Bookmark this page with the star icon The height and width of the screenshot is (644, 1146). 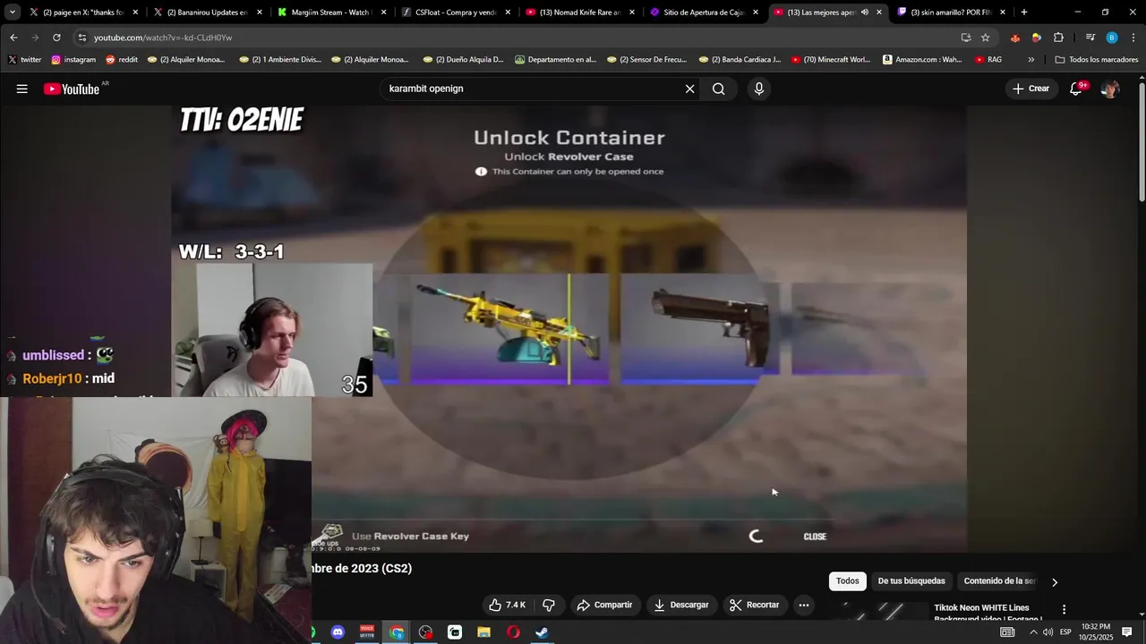pyautogui.click(x=985, y=38)
